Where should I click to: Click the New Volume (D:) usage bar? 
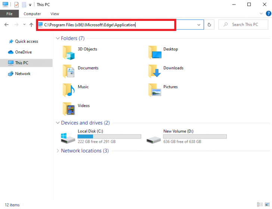[195, 137]
